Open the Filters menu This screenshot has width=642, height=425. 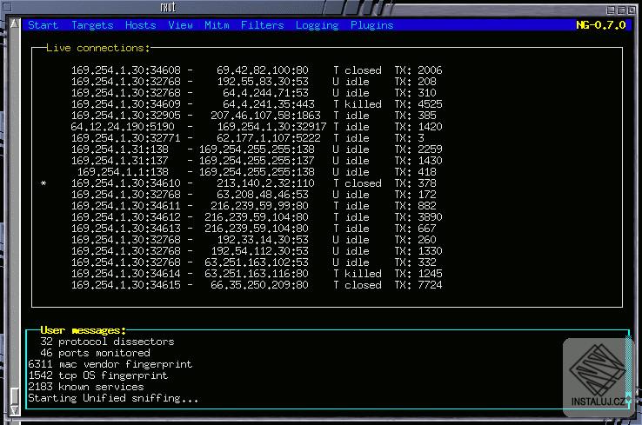coord(262,25)
